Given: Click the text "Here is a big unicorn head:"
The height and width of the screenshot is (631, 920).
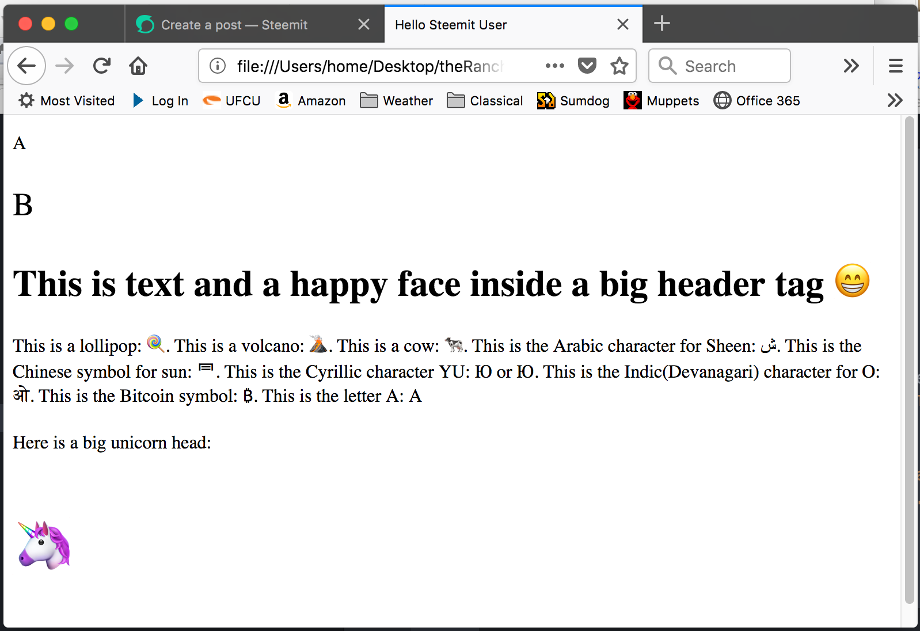Looking at the screenshot, I should pyautogui.click(x=112, y=443).
